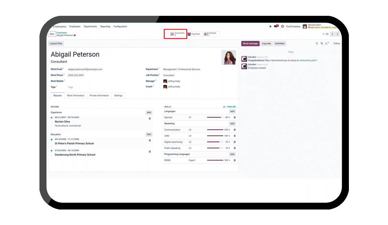Image resolution: width=388 pixels, height=225 pixels.
Task: Delete the Spanish language skill
Action: pos(235,118)
